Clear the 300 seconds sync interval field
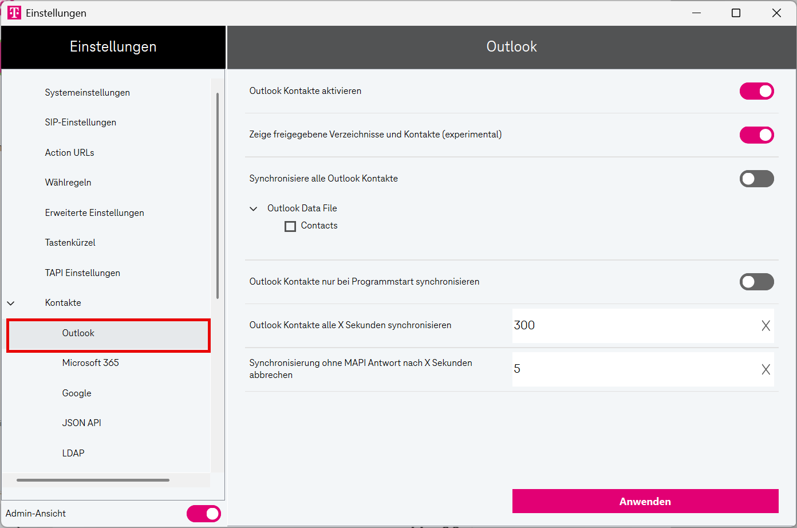Viewport: 797px width, 528px height. (766, 326)
